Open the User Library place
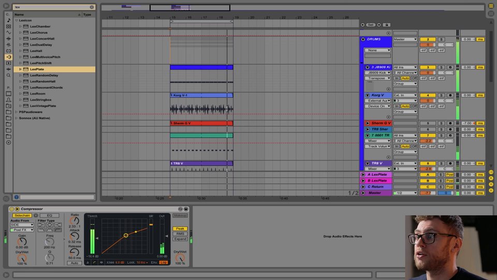497x280 pixels. click(x=9, y=100)
